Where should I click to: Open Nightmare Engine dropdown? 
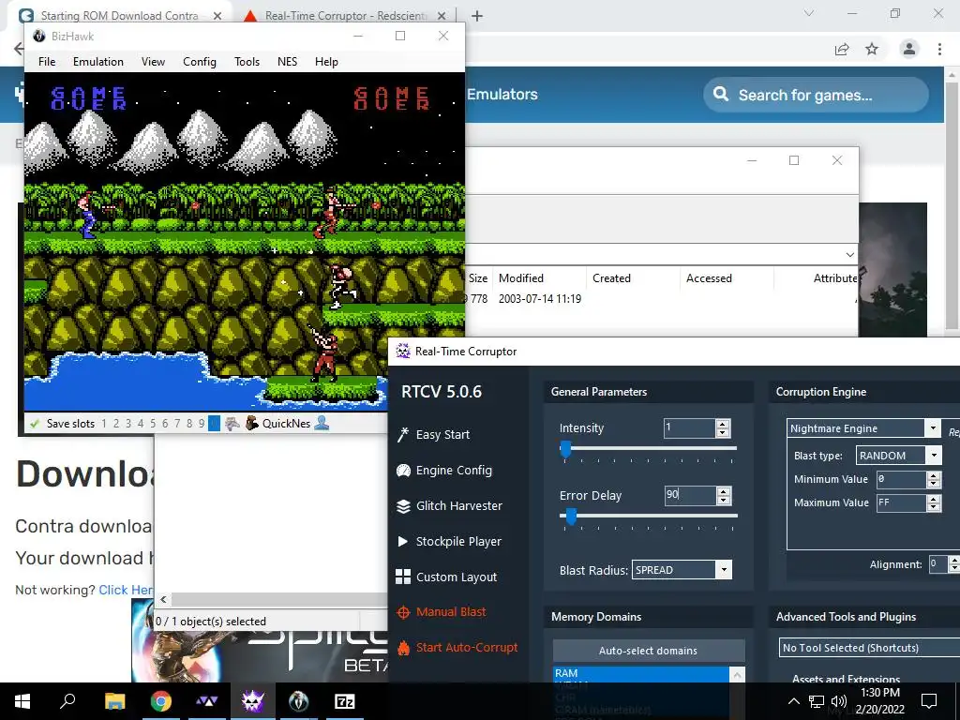tap(933, 427)
